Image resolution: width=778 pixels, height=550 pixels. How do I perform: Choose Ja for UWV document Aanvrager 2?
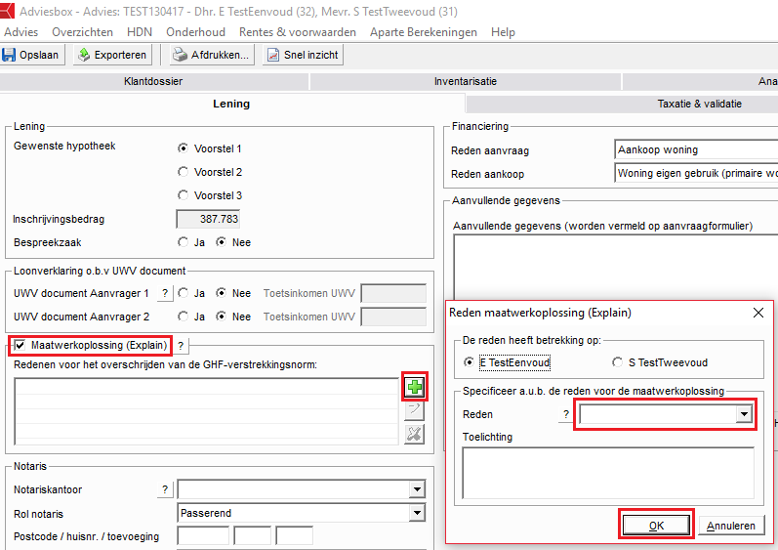coord(184,317)
